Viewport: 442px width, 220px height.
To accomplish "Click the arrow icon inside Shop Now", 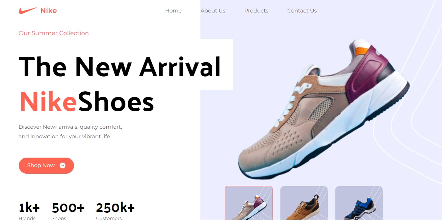I will coord(63,165).
